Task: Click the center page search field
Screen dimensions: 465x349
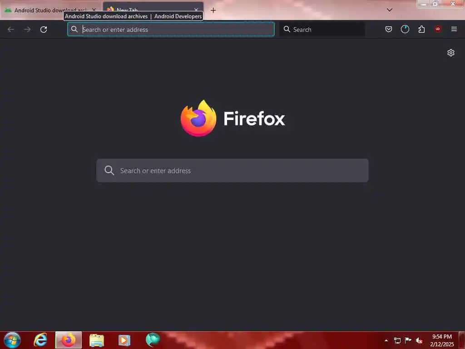Action: (232, 171)
